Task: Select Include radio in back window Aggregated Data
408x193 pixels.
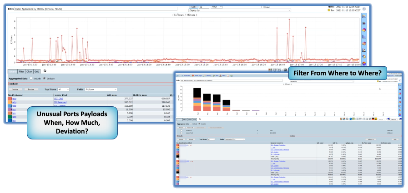Action: coord(31,78)
